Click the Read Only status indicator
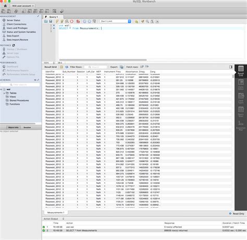Viewport: 247px width, 240px height. coord(237,213)
